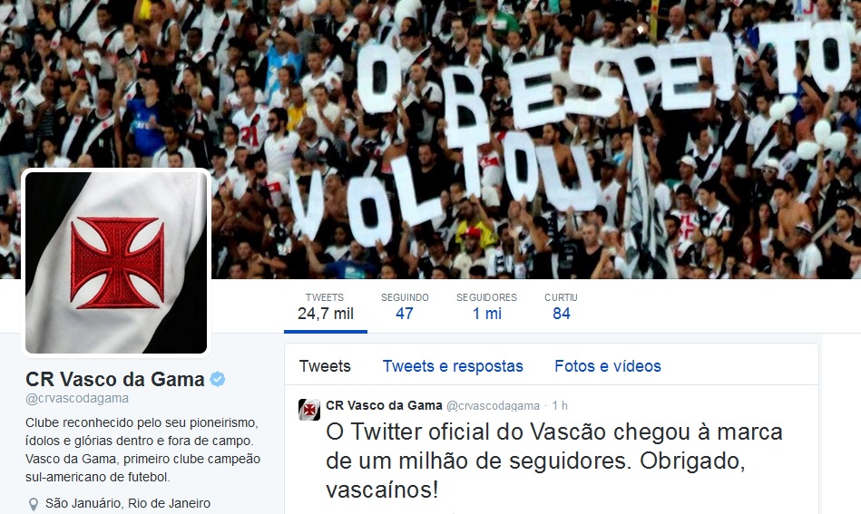View the Seguindo count of 47
This screenshot has width=861, height=514.
pos(405,306)
